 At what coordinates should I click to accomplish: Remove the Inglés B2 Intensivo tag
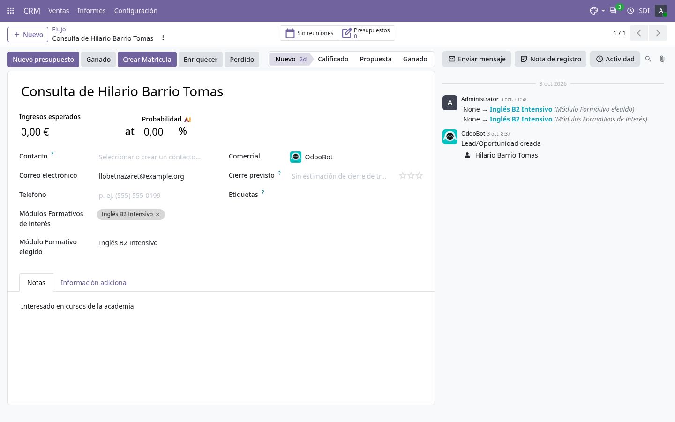157,215
